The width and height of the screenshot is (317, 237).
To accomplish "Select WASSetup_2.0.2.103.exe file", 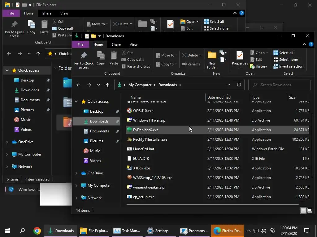I will tap(218, 178).
